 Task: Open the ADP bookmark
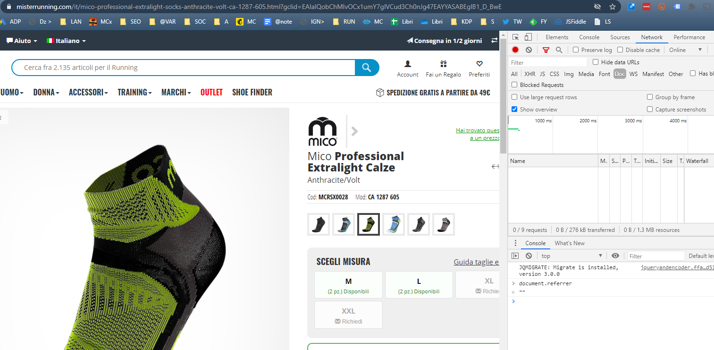coord(10,21)
